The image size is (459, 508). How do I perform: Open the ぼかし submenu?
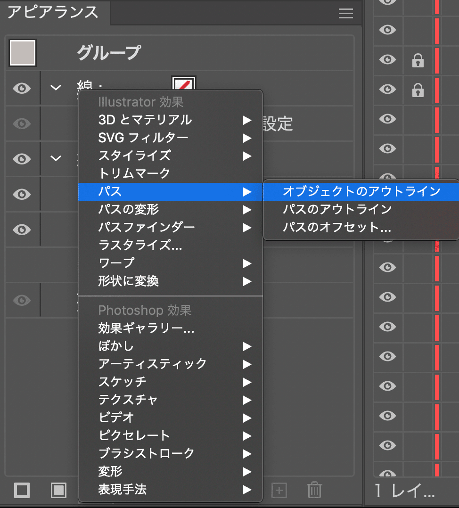click(x=171, y=346)
